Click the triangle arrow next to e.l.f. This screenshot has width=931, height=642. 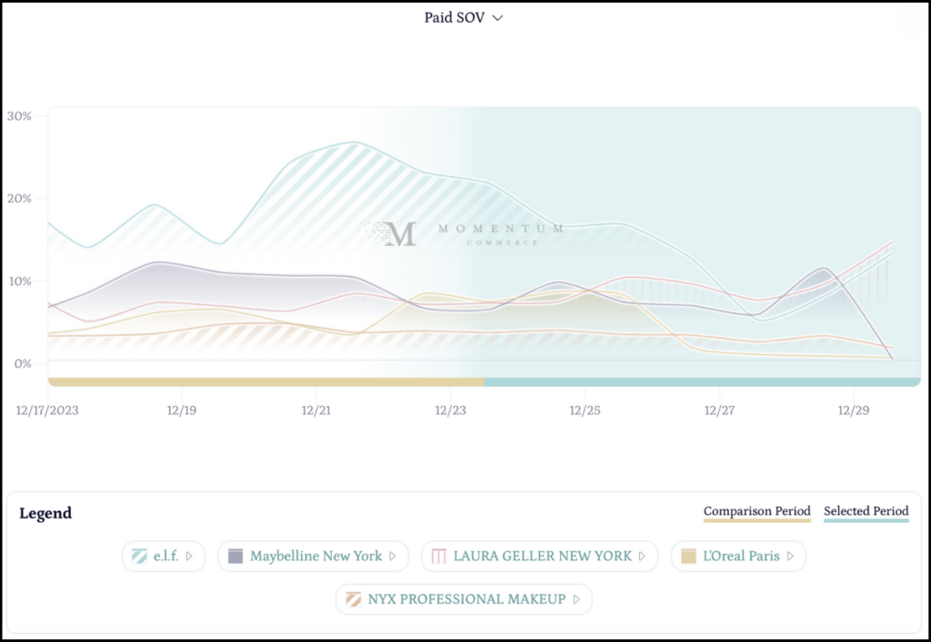coord(189,556)
